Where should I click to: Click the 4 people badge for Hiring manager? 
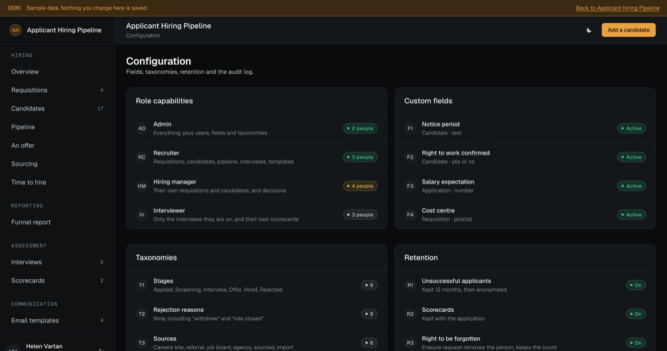pos(360,186)
